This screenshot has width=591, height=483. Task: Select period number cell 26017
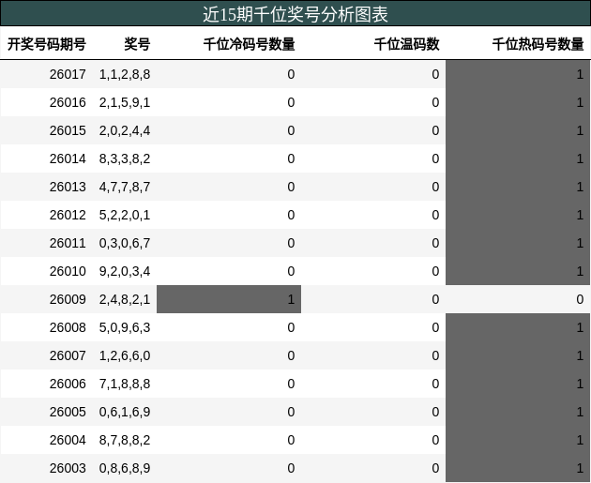point(68,74)
